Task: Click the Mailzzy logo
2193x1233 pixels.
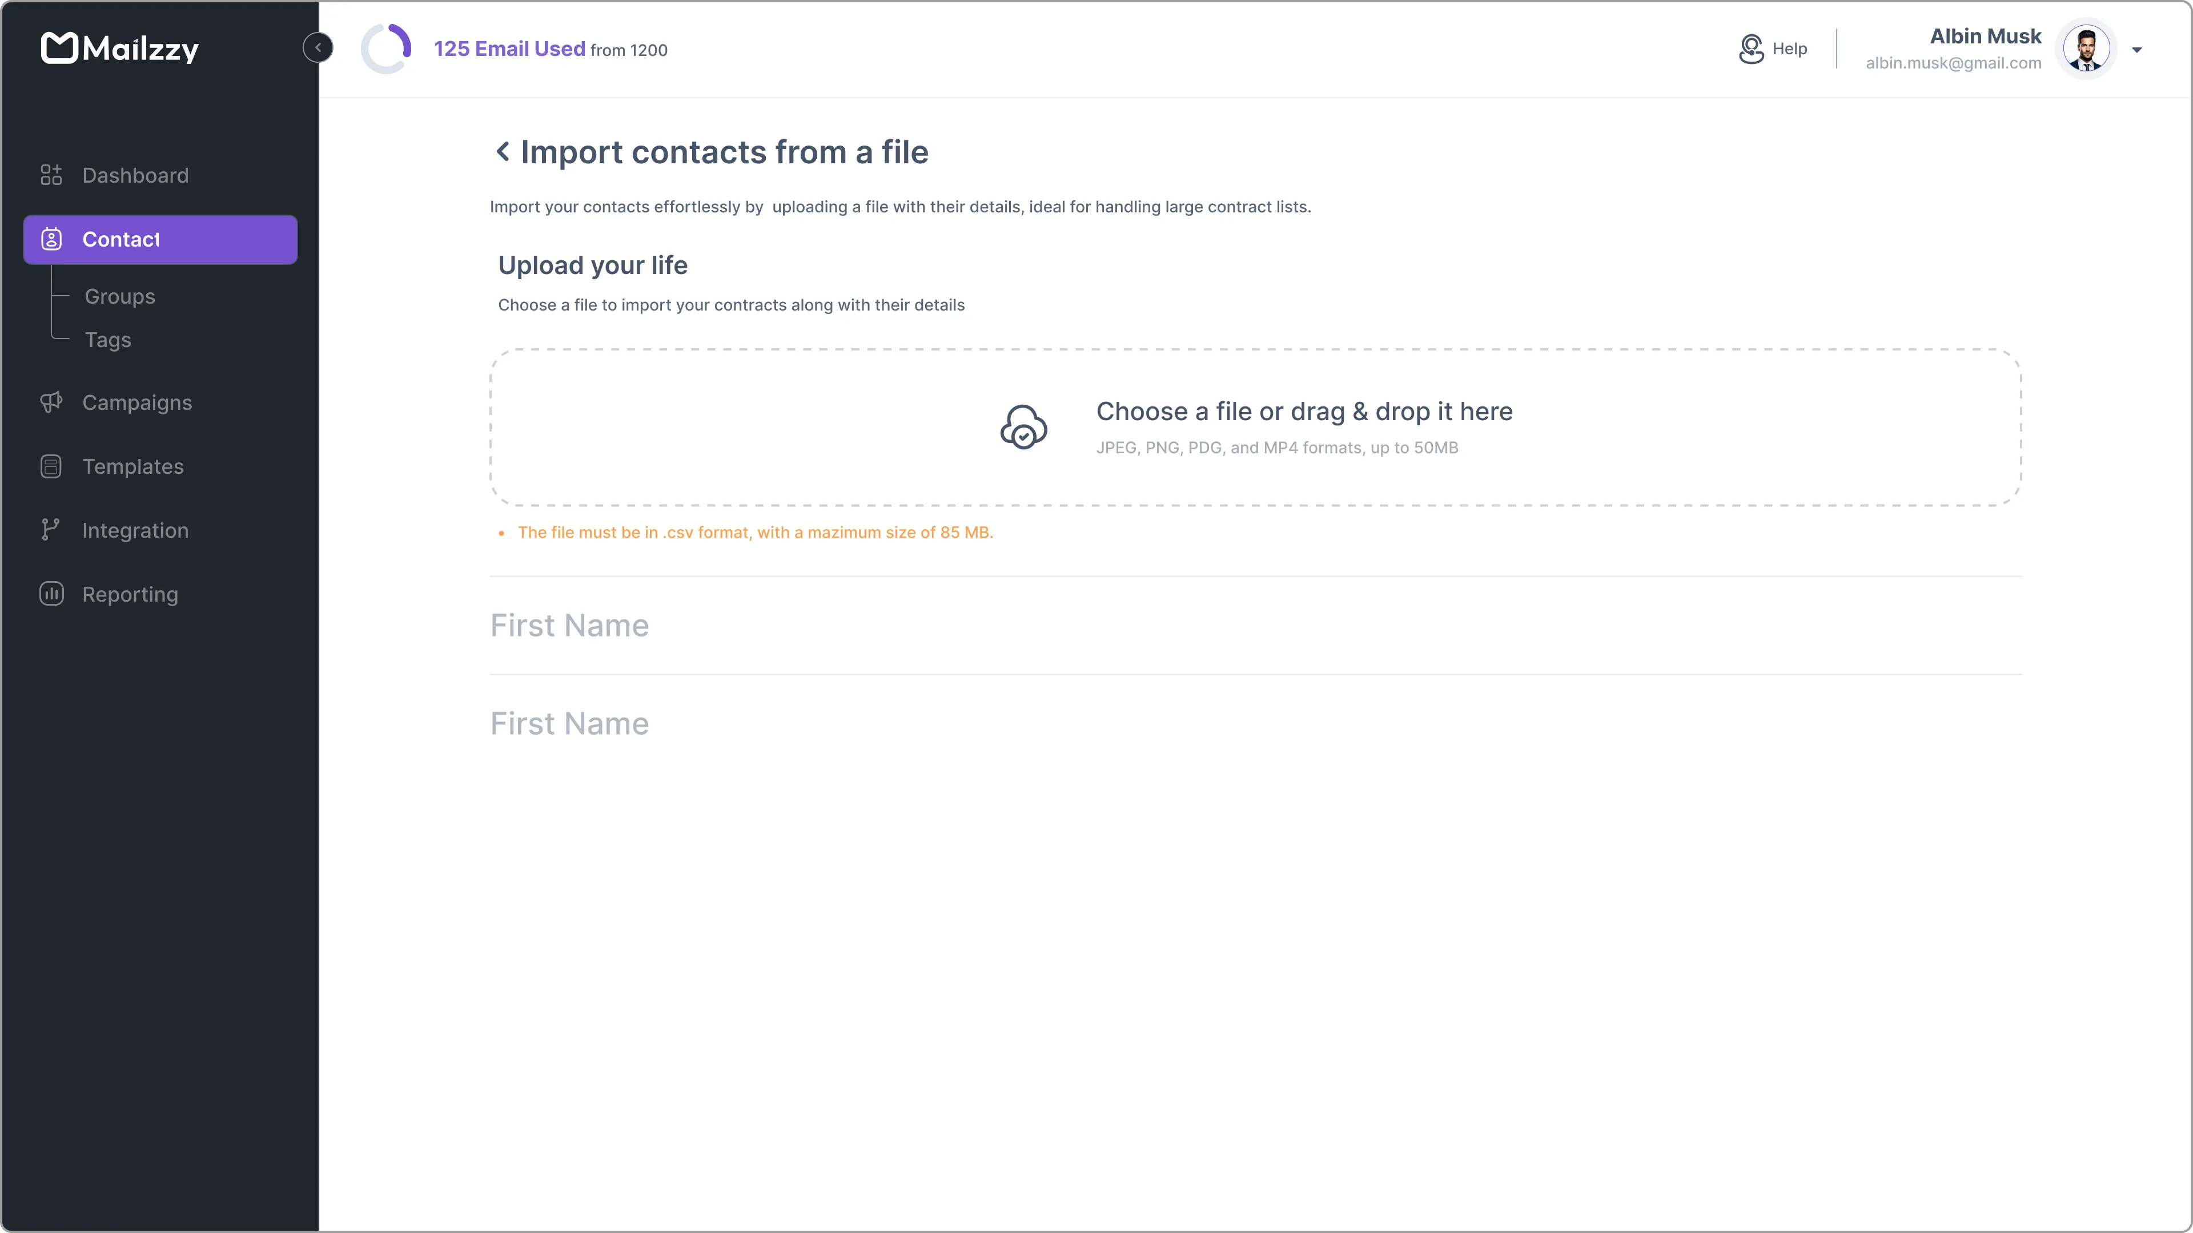Action: 119,49
